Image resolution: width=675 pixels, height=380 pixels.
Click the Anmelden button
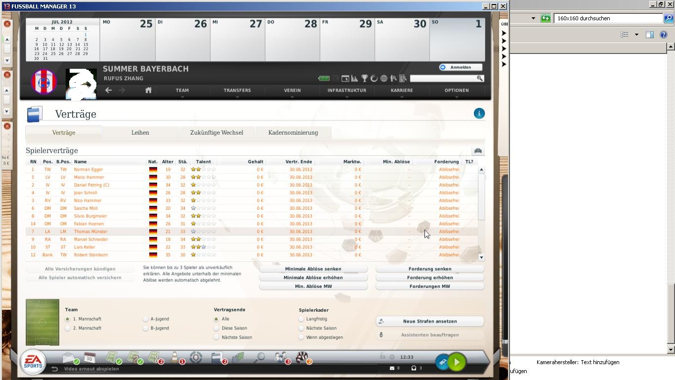461,67
